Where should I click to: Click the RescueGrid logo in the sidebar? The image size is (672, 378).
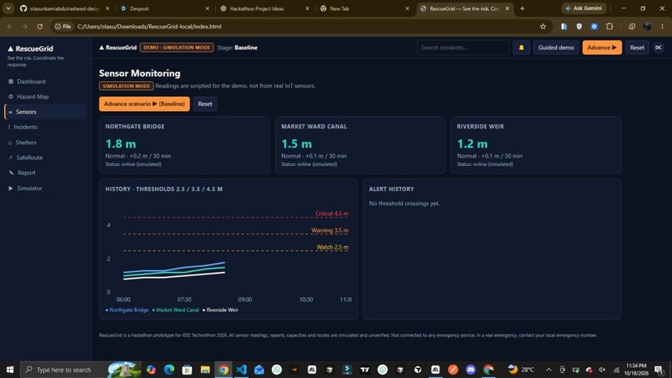coord(30,49)
